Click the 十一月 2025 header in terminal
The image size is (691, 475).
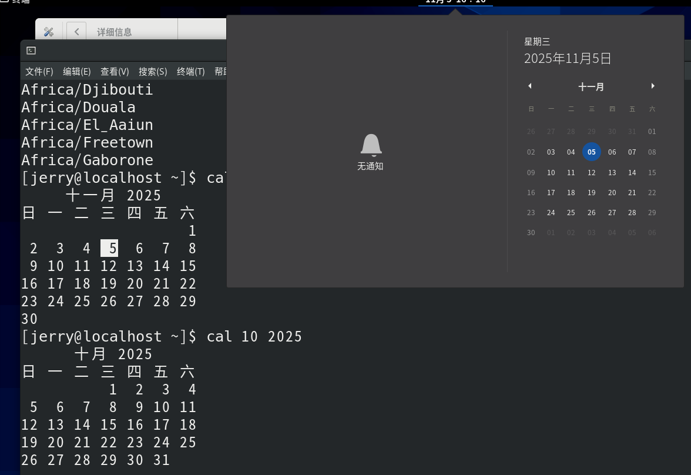point(113,195)
